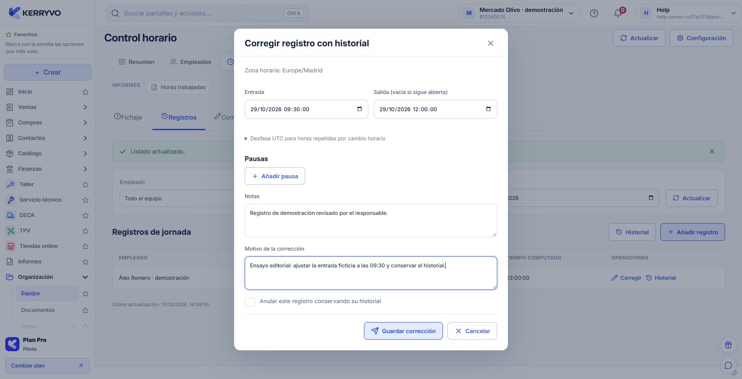Switch to the Registros tab
This screenshot has width=742, height=379.
click(x=179, y=117)
